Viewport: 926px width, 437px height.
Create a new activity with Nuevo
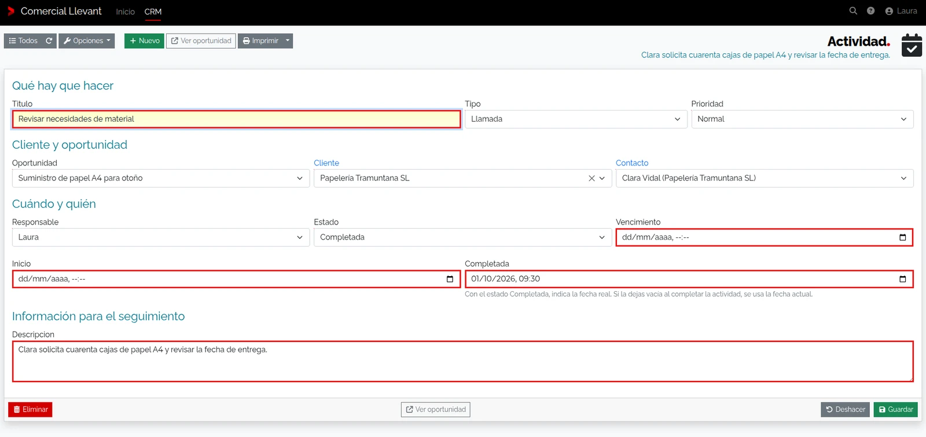144,41
